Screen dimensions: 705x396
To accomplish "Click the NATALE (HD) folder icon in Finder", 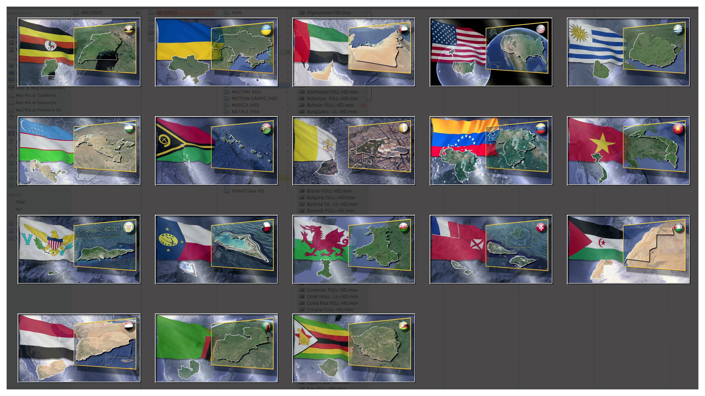I will (227, 112).
